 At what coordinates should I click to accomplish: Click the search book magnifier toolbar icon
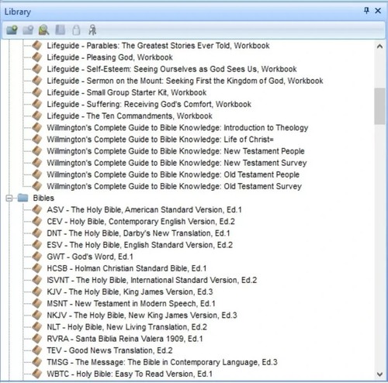tap(43, 30)
